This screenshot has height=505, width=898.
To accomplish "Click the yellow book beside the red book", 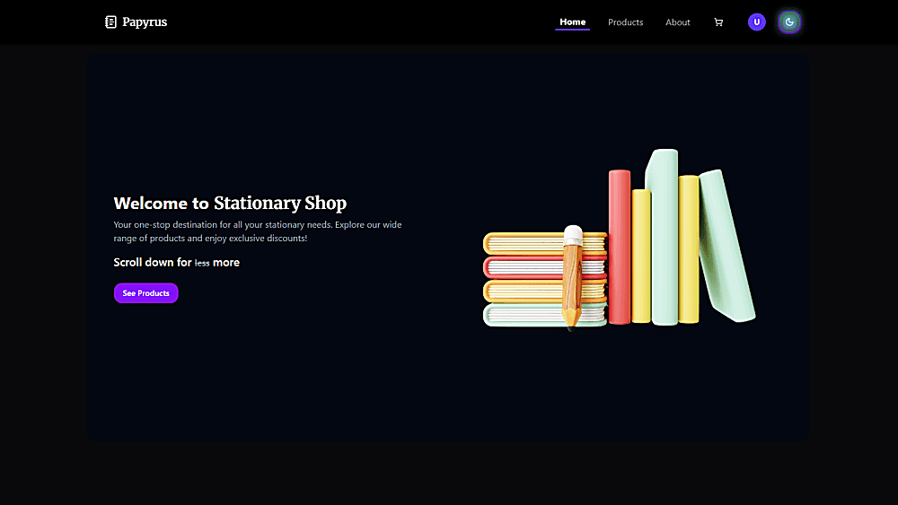I will coord(641,256).
